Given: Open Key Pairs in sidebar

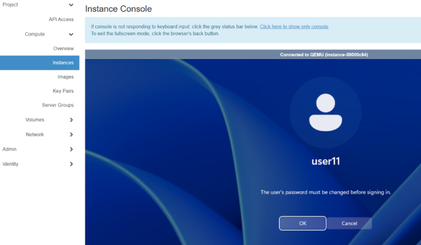Looking at the screenshot, I should (x=63, y=91).
